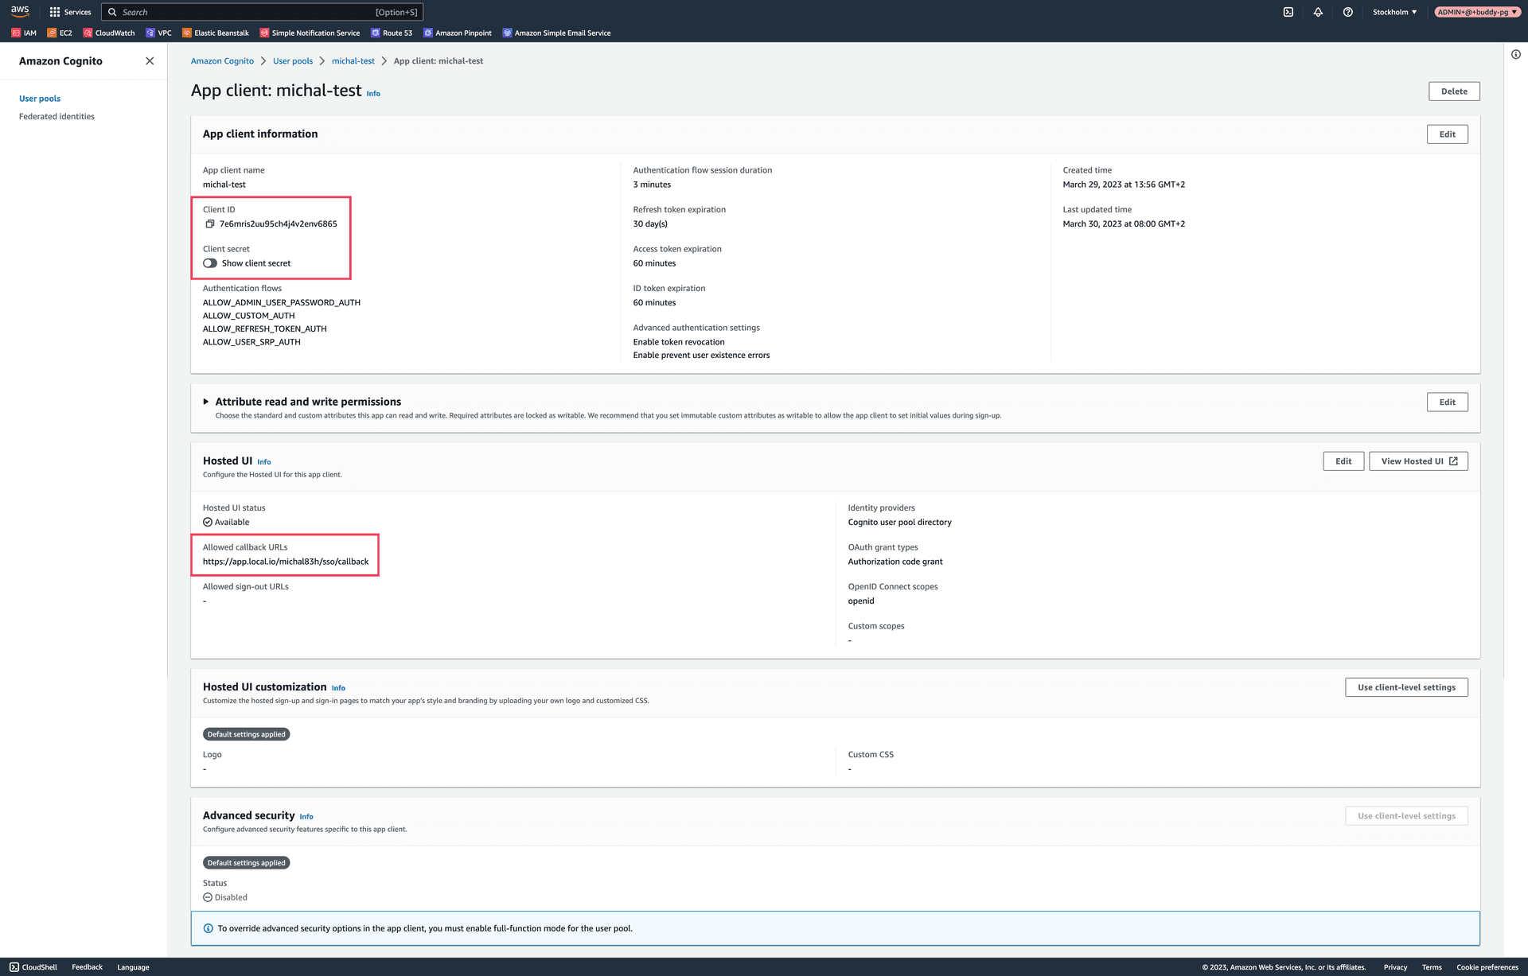Screen dimensions: 1528x976
Task: Click the AWS logo
Action: (20, 11)
